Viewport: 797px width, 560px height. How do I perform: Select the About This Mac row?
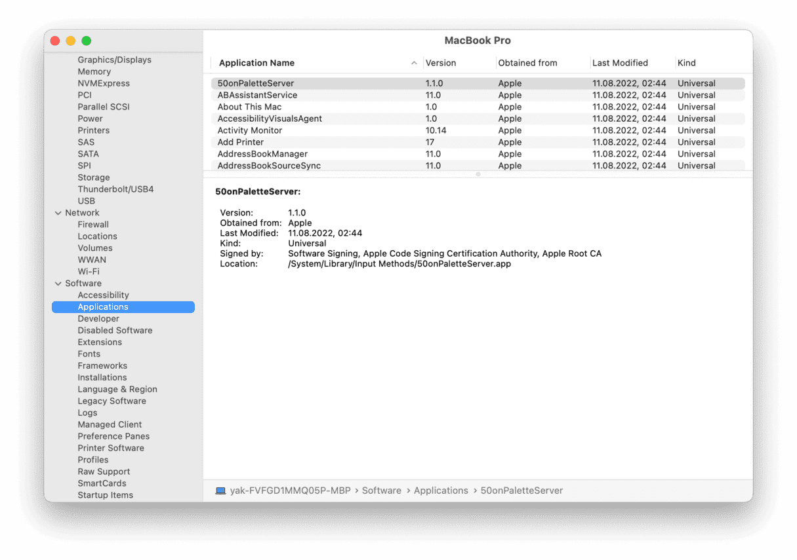click(x=249, y=107)
